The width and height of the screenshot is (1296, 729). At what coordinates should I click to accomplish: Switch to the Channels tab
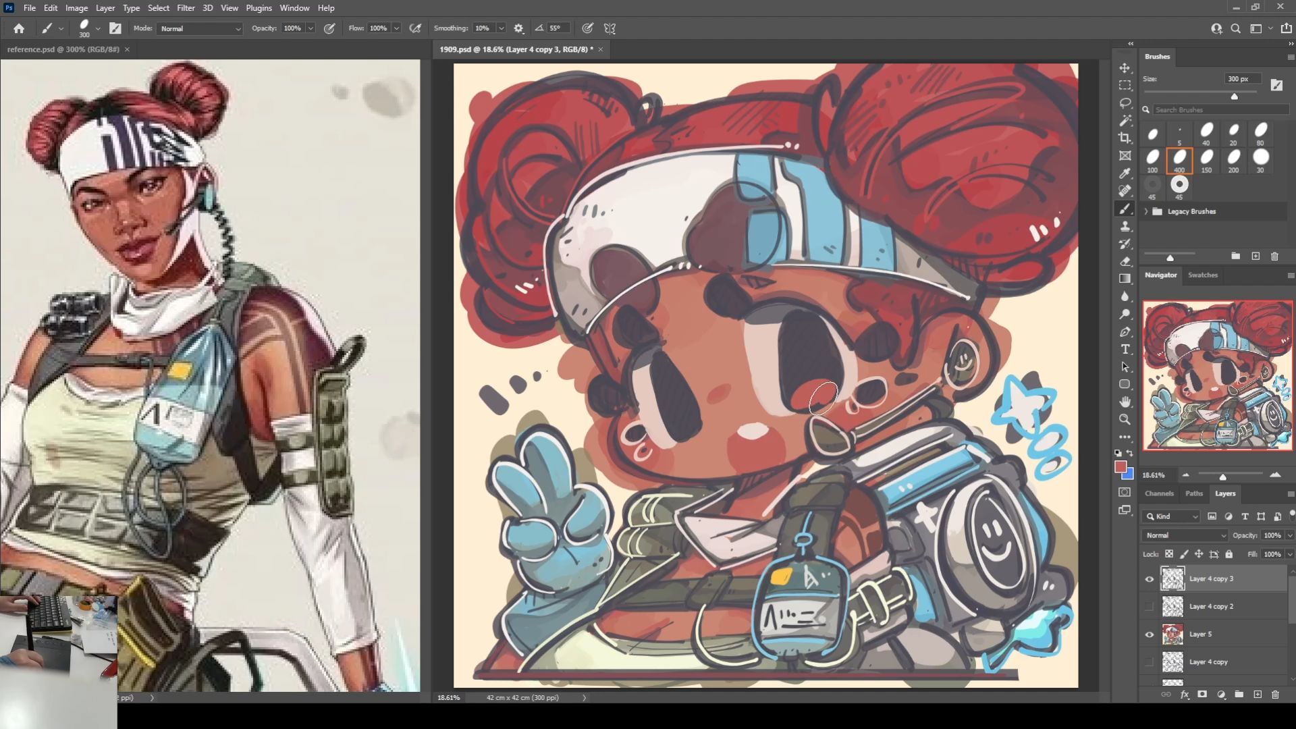1159,493
